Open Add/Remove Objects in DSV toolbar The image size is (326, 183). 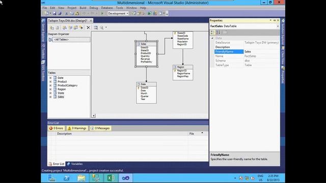tap(52, 27)
